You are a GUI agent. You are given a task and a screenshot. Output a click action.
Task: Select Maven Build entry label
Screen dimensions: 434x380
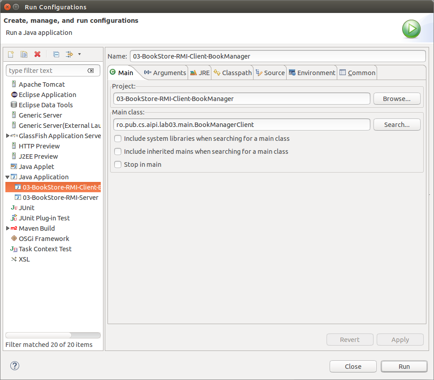coord(37,228)
